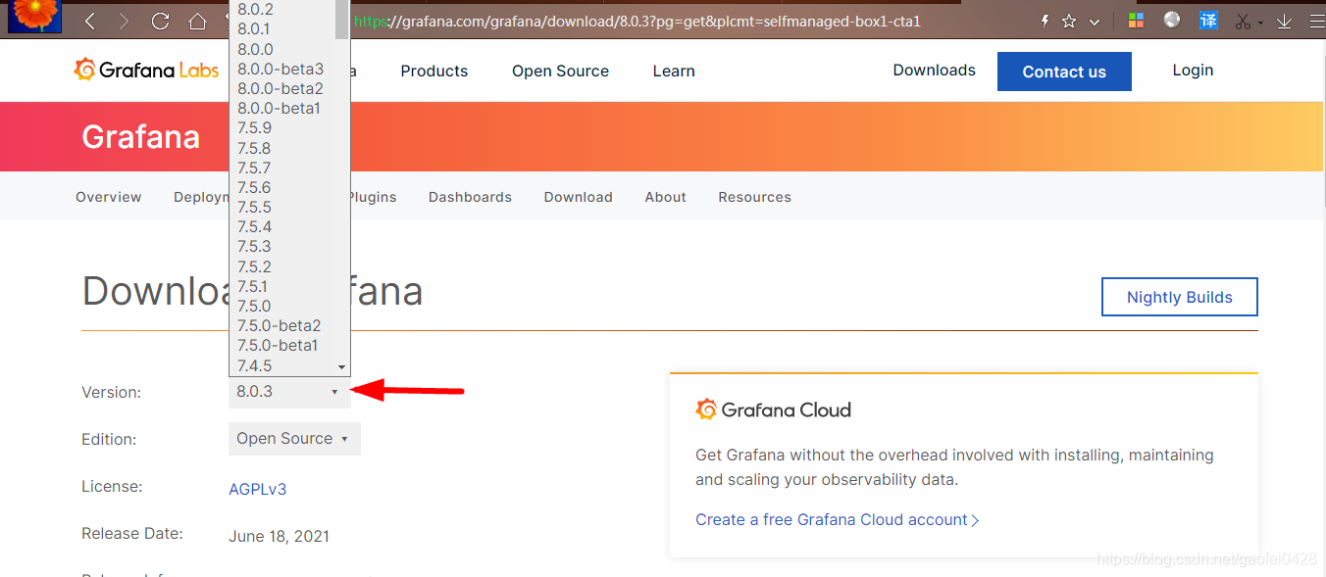
Task: Switch to the Dashboards tab
Action: tap(470, 197)
